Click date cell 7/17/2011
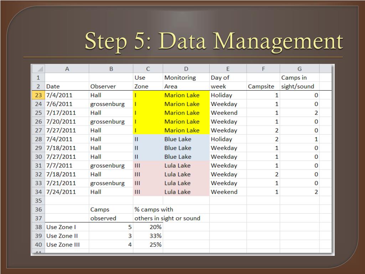Screen dimensions: 365x274 (x=67, y=113)
